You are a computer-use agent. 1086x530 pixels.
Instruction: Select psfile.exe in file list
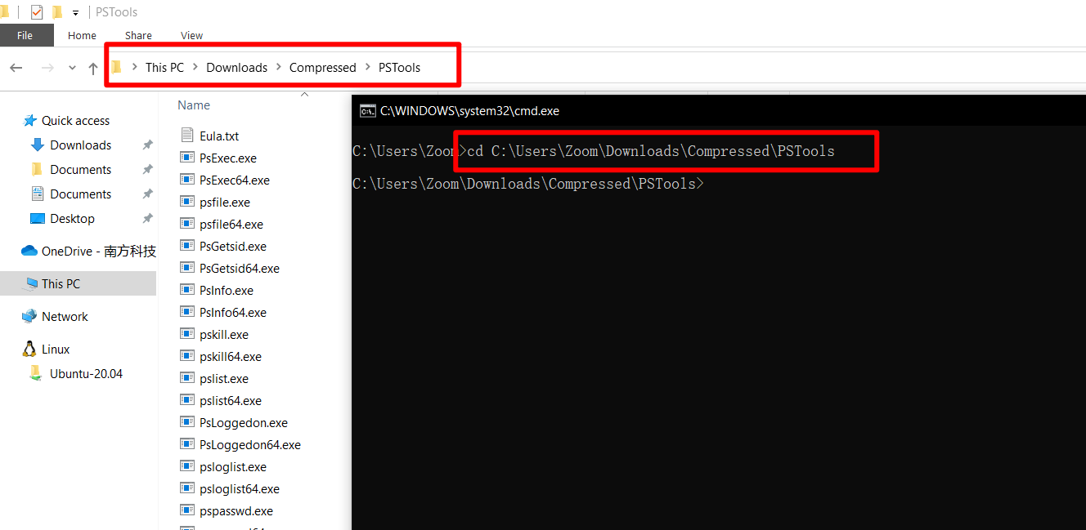225,203
